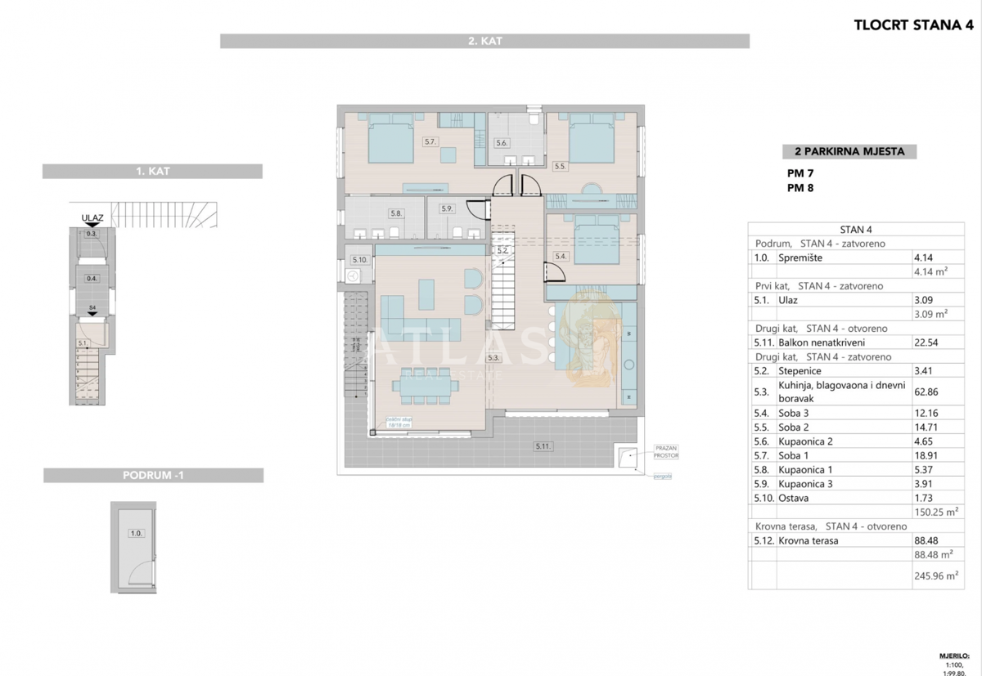Click the balcony label 5.11
The height and width of the screenshot is (676, 982).
[543, 446]
